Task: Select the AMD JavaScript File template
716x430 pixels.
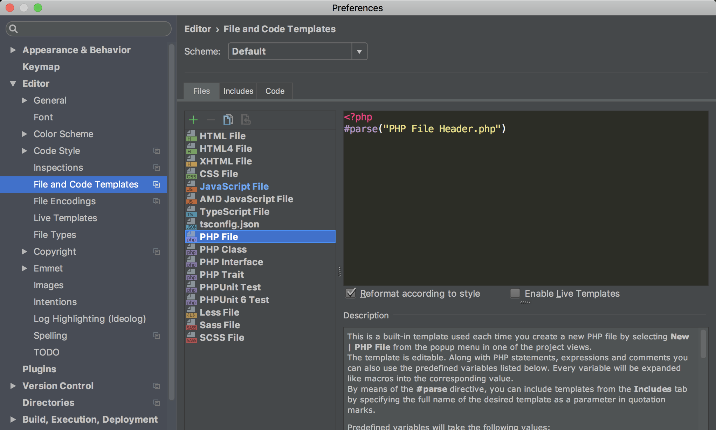Action: [x=260, y=199]
